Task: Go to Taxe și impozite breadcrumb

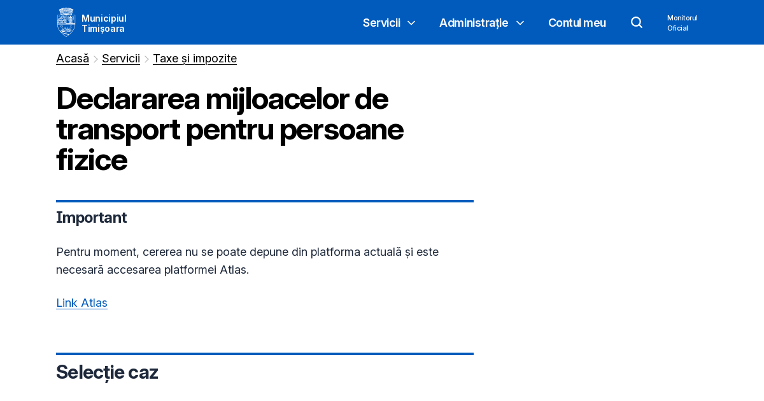Action: 194,58
